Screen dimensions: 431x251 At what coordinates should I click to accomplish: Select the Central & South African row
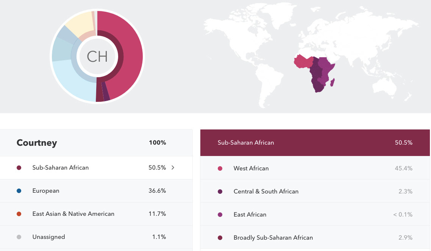pyautogui.click(x=315, y=192)
